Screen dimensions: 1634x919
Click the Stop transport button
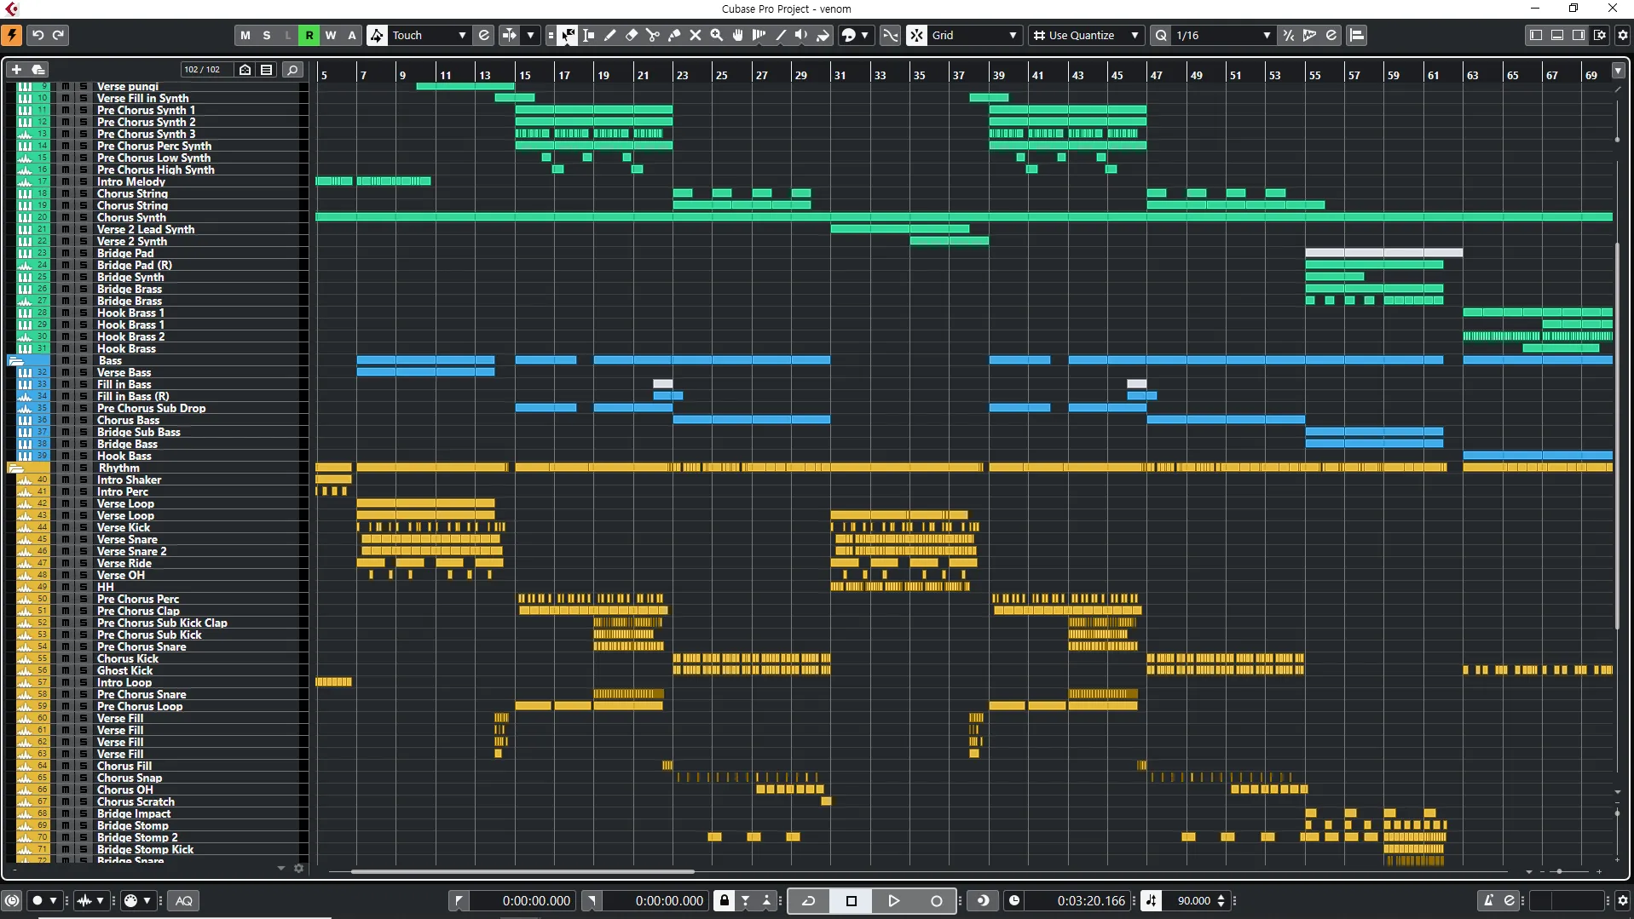point(851,900)
